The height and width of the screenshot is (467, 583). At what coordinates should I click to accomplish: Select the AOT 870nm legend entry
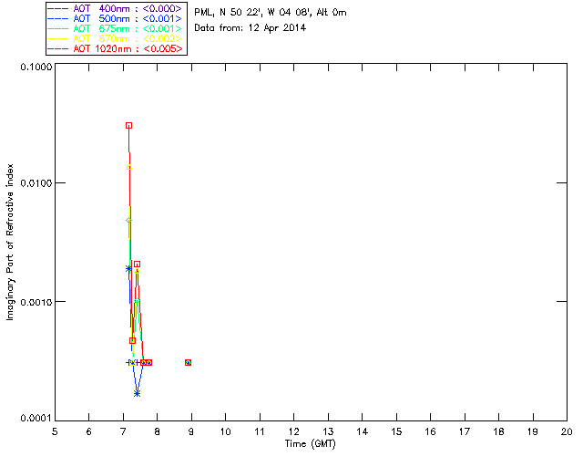[116, 38]
